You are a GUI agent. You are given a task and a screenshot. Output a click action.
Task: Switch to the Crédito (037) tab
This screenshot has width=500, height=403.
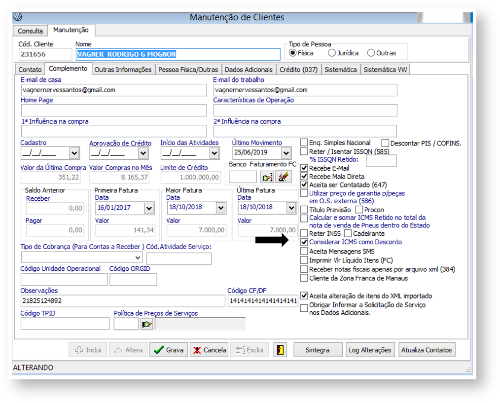click(298, 70)
